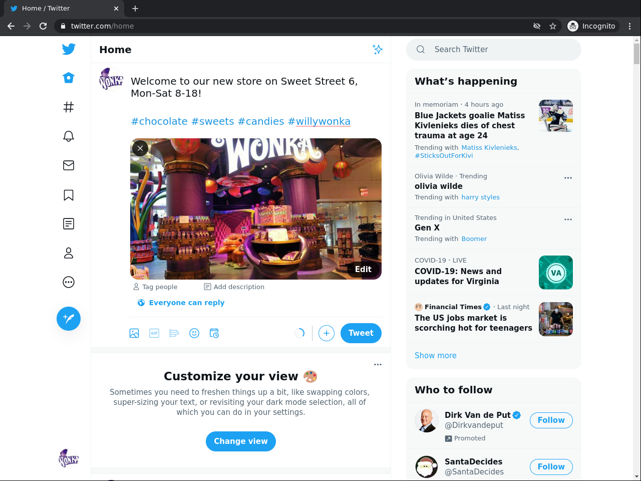Add a GIF to the tweet
Screen dimensions: 641x481
click(x=154, y=333)
